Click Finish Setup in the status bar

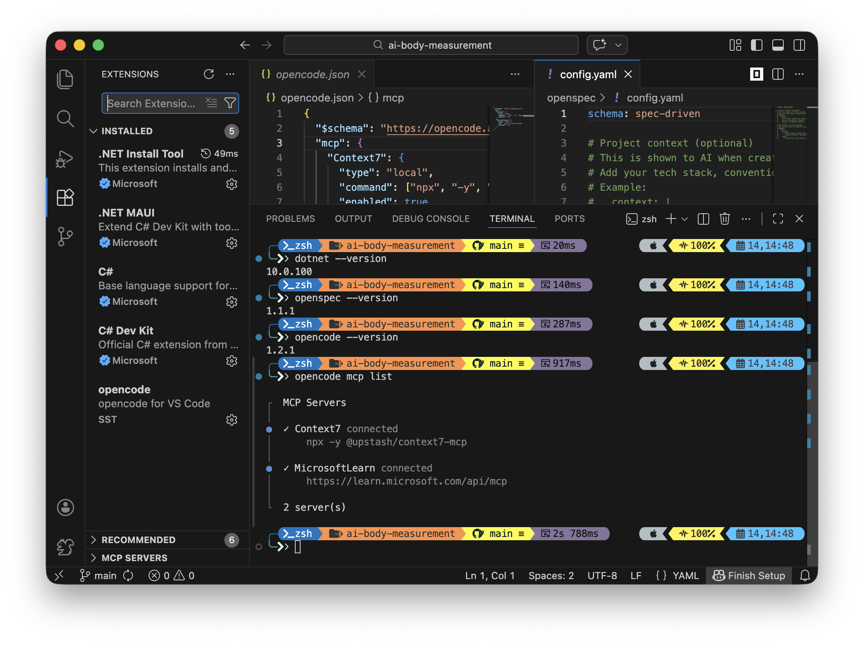749,575
